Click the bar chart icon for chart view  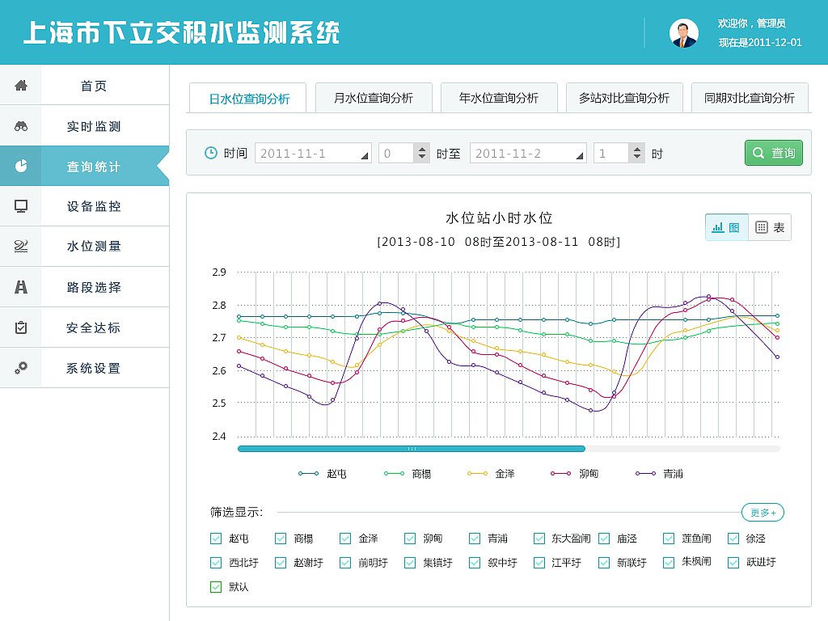coord(718,227)
